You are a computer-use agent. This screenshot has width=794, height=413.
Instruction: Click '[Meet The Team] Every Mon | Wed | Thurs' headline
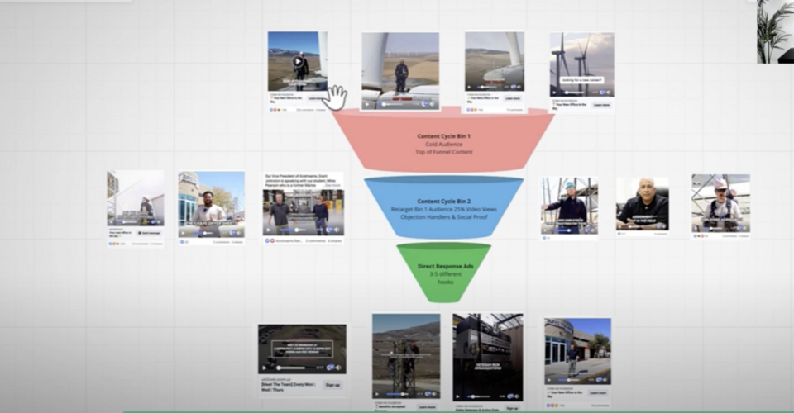pos(288,387)
